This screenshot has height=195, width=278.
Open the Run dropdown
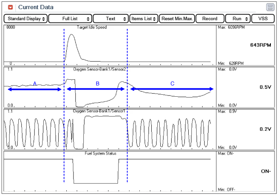238,19
